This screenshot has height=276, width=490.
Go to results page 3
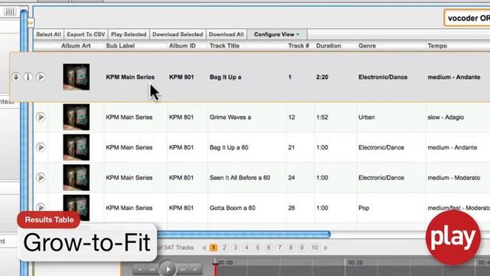click(x=235, y=248)
